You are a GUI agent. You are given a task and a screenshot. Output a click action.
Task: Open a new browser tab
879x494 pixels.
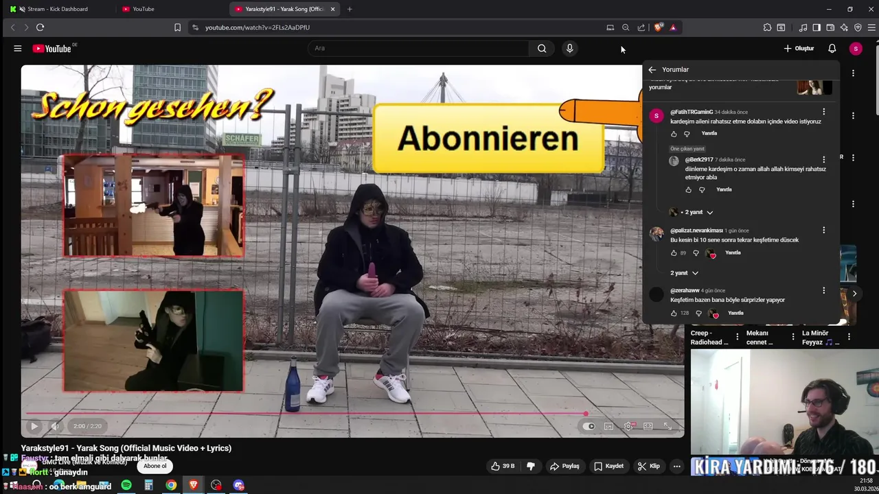[350, 9]
